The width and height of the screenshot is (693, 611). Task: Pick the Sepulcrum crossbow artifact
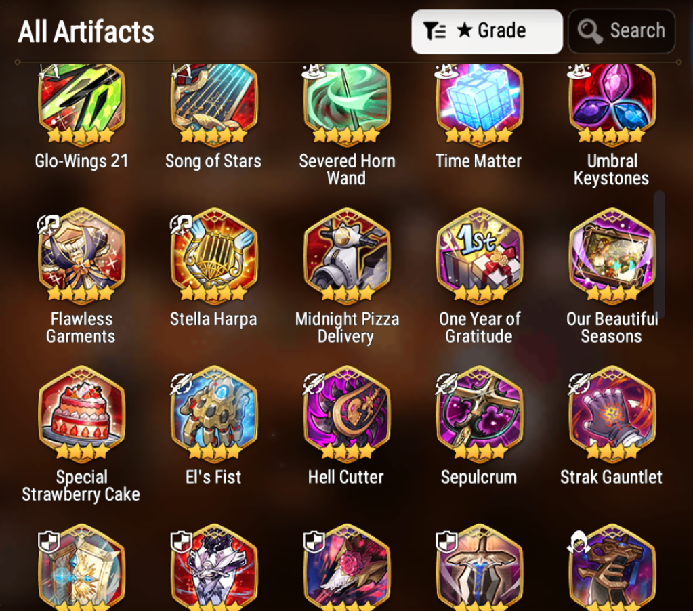(x=480, y=414)
